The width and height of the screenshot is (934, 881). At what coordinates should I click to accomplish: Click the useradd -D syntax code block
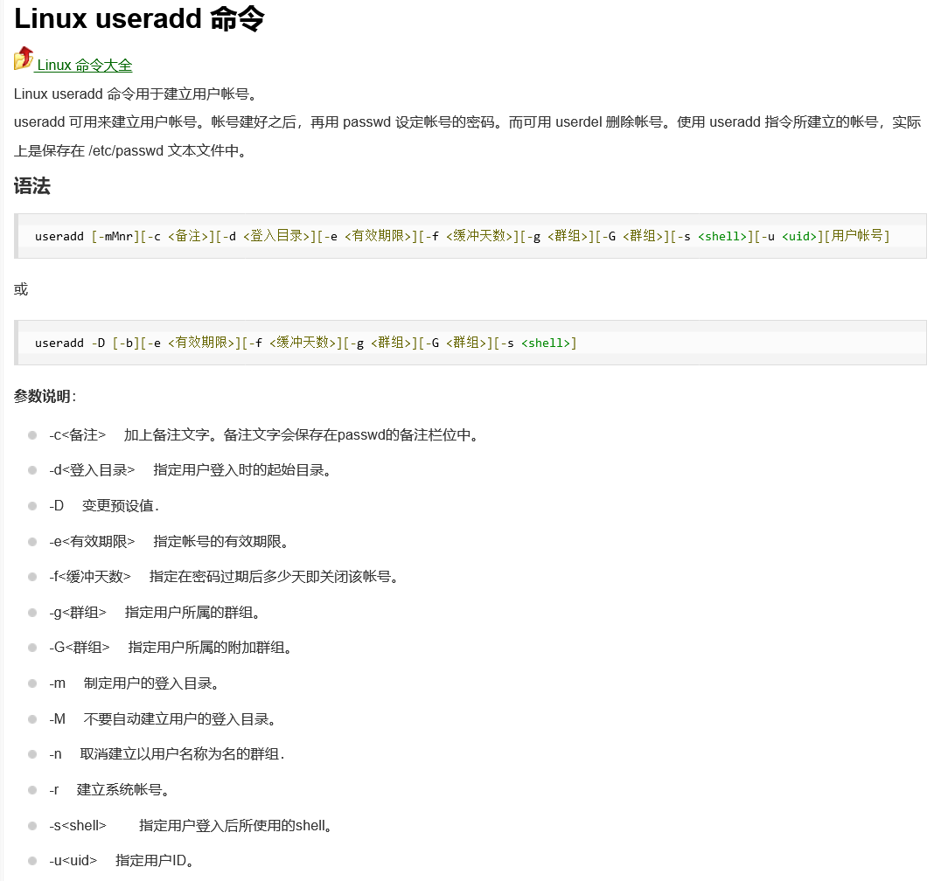[x=470, y=343]
